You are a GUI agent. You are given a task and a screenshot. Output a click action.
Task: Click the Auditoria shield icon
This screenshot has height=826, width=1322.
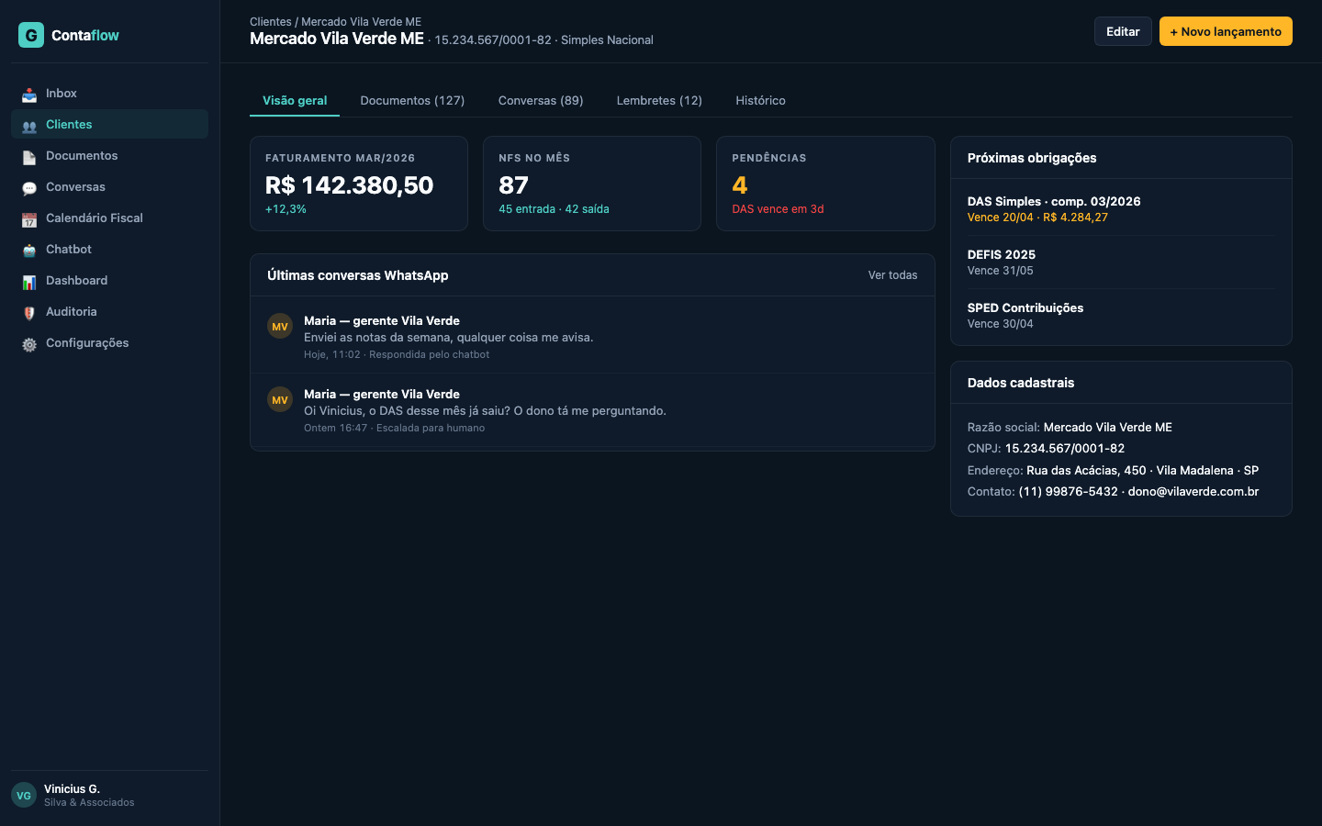[29, 313]
